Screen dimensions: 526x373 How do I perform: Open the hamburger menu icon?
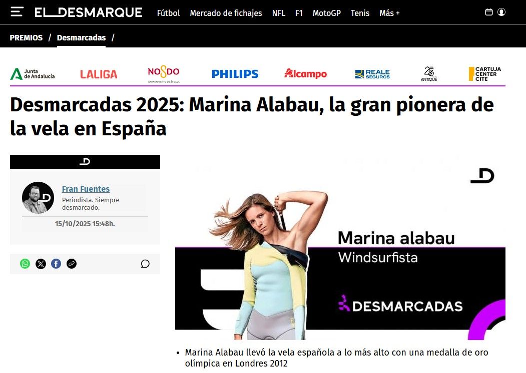coord(17,12)
